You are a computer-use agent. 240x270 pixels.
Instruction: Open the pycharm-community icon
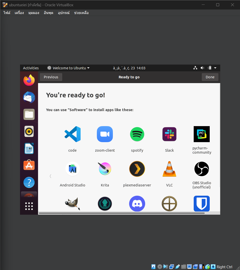tap(201, 134)
